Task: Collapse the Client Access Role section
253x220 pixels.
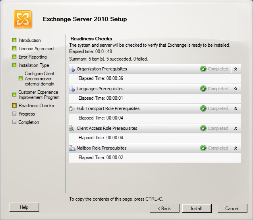Action: pyautogui.click(x=236, y=128)
